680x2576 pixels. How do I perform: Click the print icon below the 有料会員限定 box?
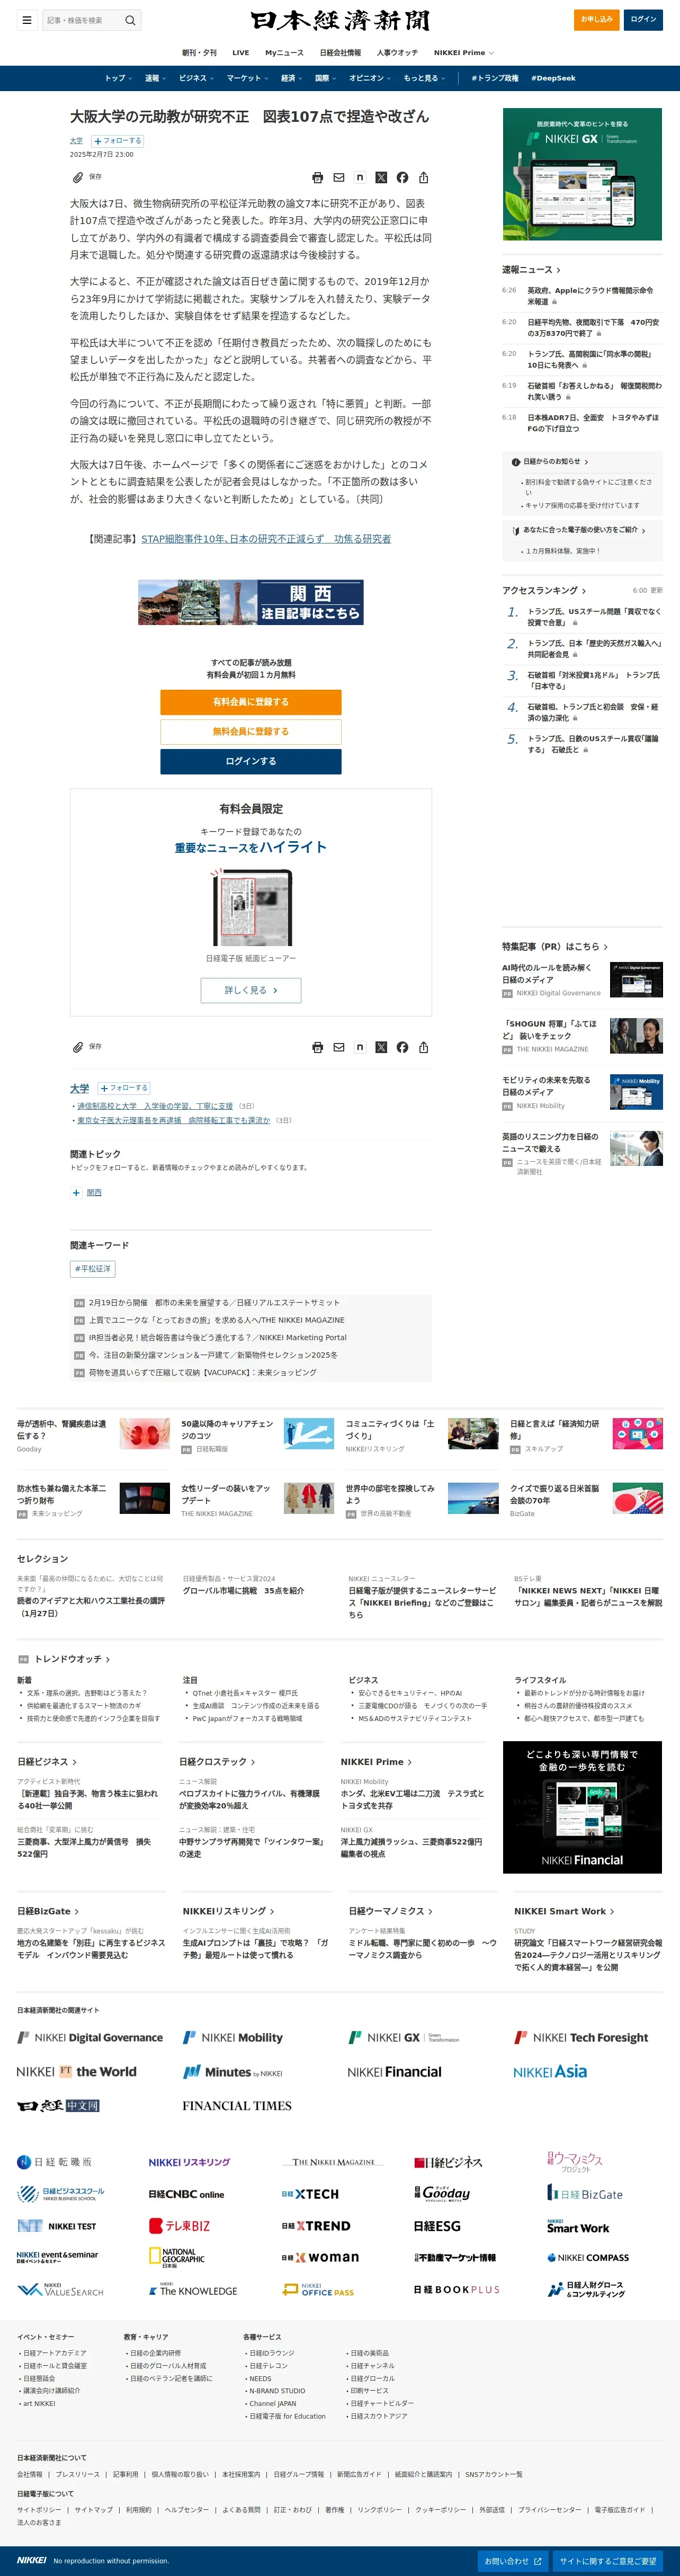[x=317, y=1047]
